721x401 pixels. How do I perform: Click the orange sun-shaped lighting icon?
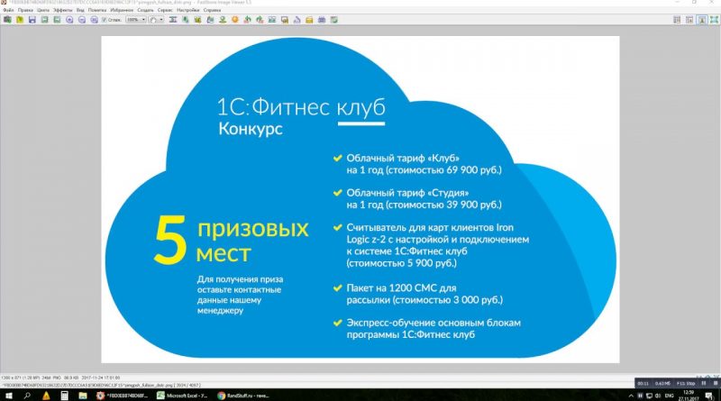point(235,20)
